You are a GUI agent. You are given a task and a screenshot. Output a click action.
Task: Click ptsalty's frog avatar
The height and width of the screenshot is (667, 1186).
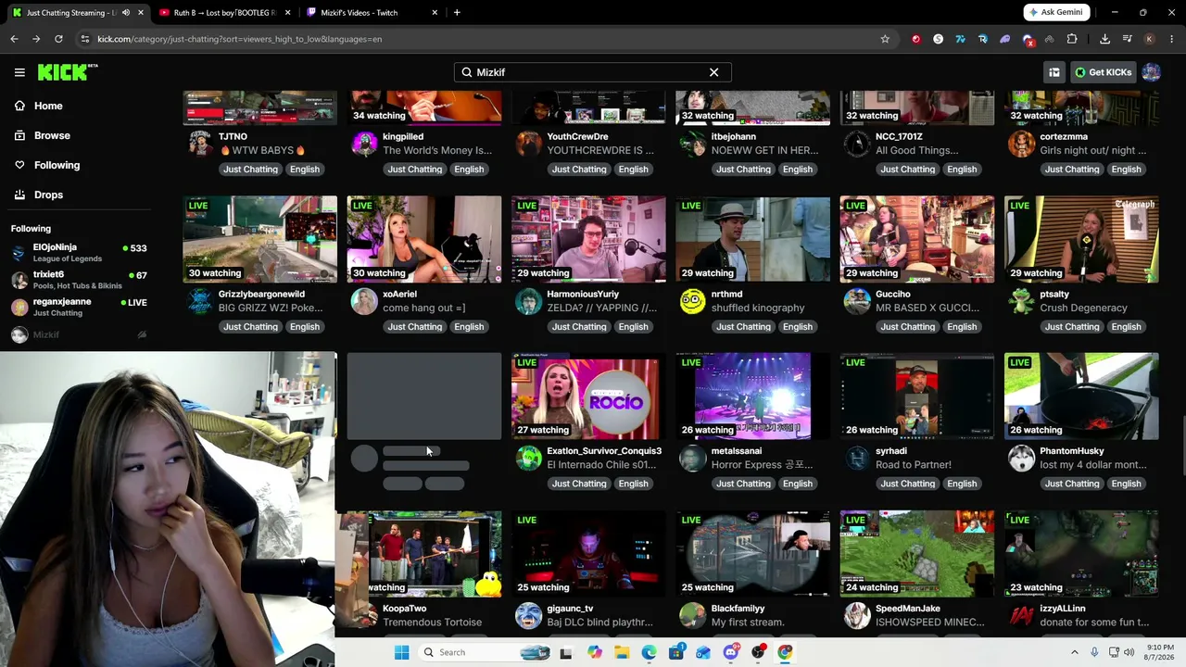[1021, 301]
